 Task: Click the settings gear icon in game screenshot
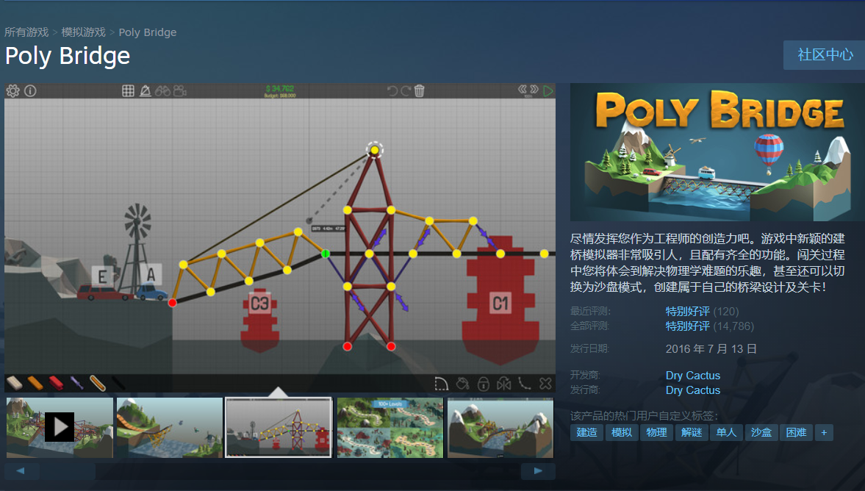[12, 91]
